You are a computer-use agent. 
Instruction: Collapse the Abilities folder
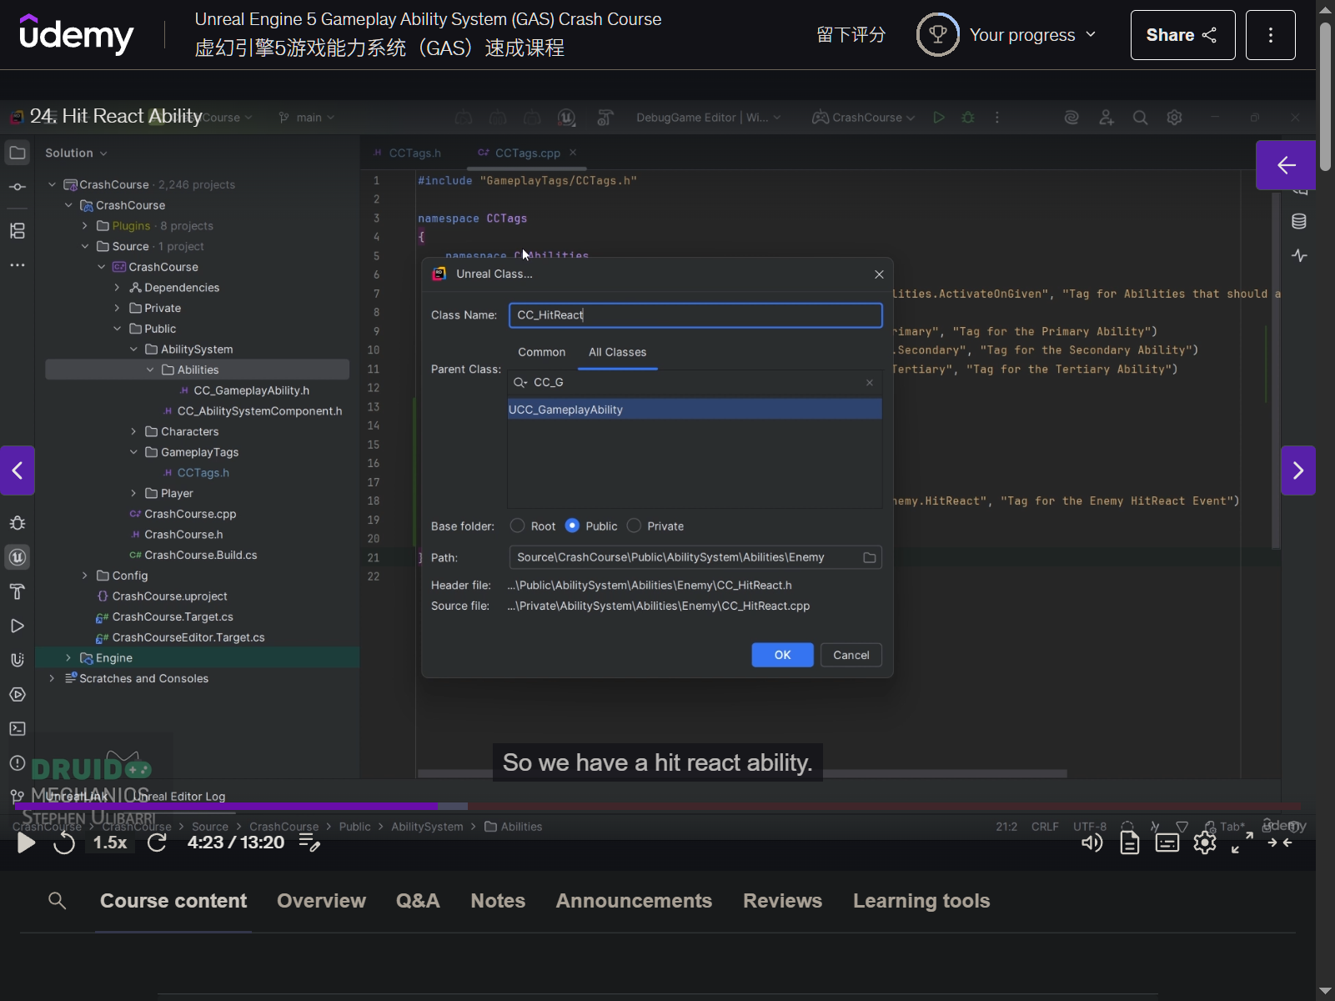tap(150, 370)
